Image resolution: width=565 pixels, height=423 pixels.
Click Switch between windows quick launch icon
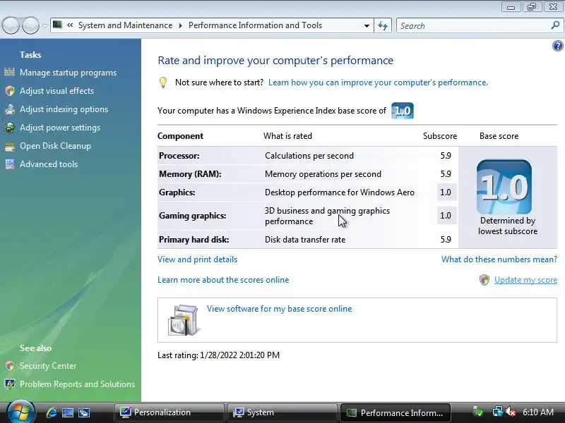(84, 412)
